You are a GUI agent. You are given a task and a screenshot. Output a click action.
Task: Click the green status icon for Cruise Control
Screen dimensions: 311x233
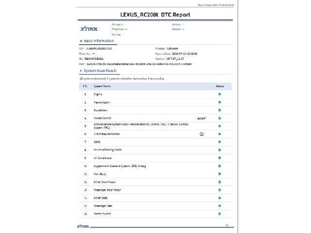(220, 118)
